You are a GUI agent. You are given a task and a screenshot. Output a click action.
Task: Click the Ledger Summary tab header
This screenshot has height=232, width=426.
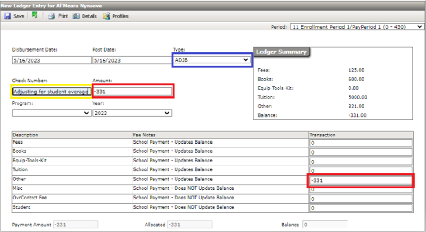coord(281,52)
